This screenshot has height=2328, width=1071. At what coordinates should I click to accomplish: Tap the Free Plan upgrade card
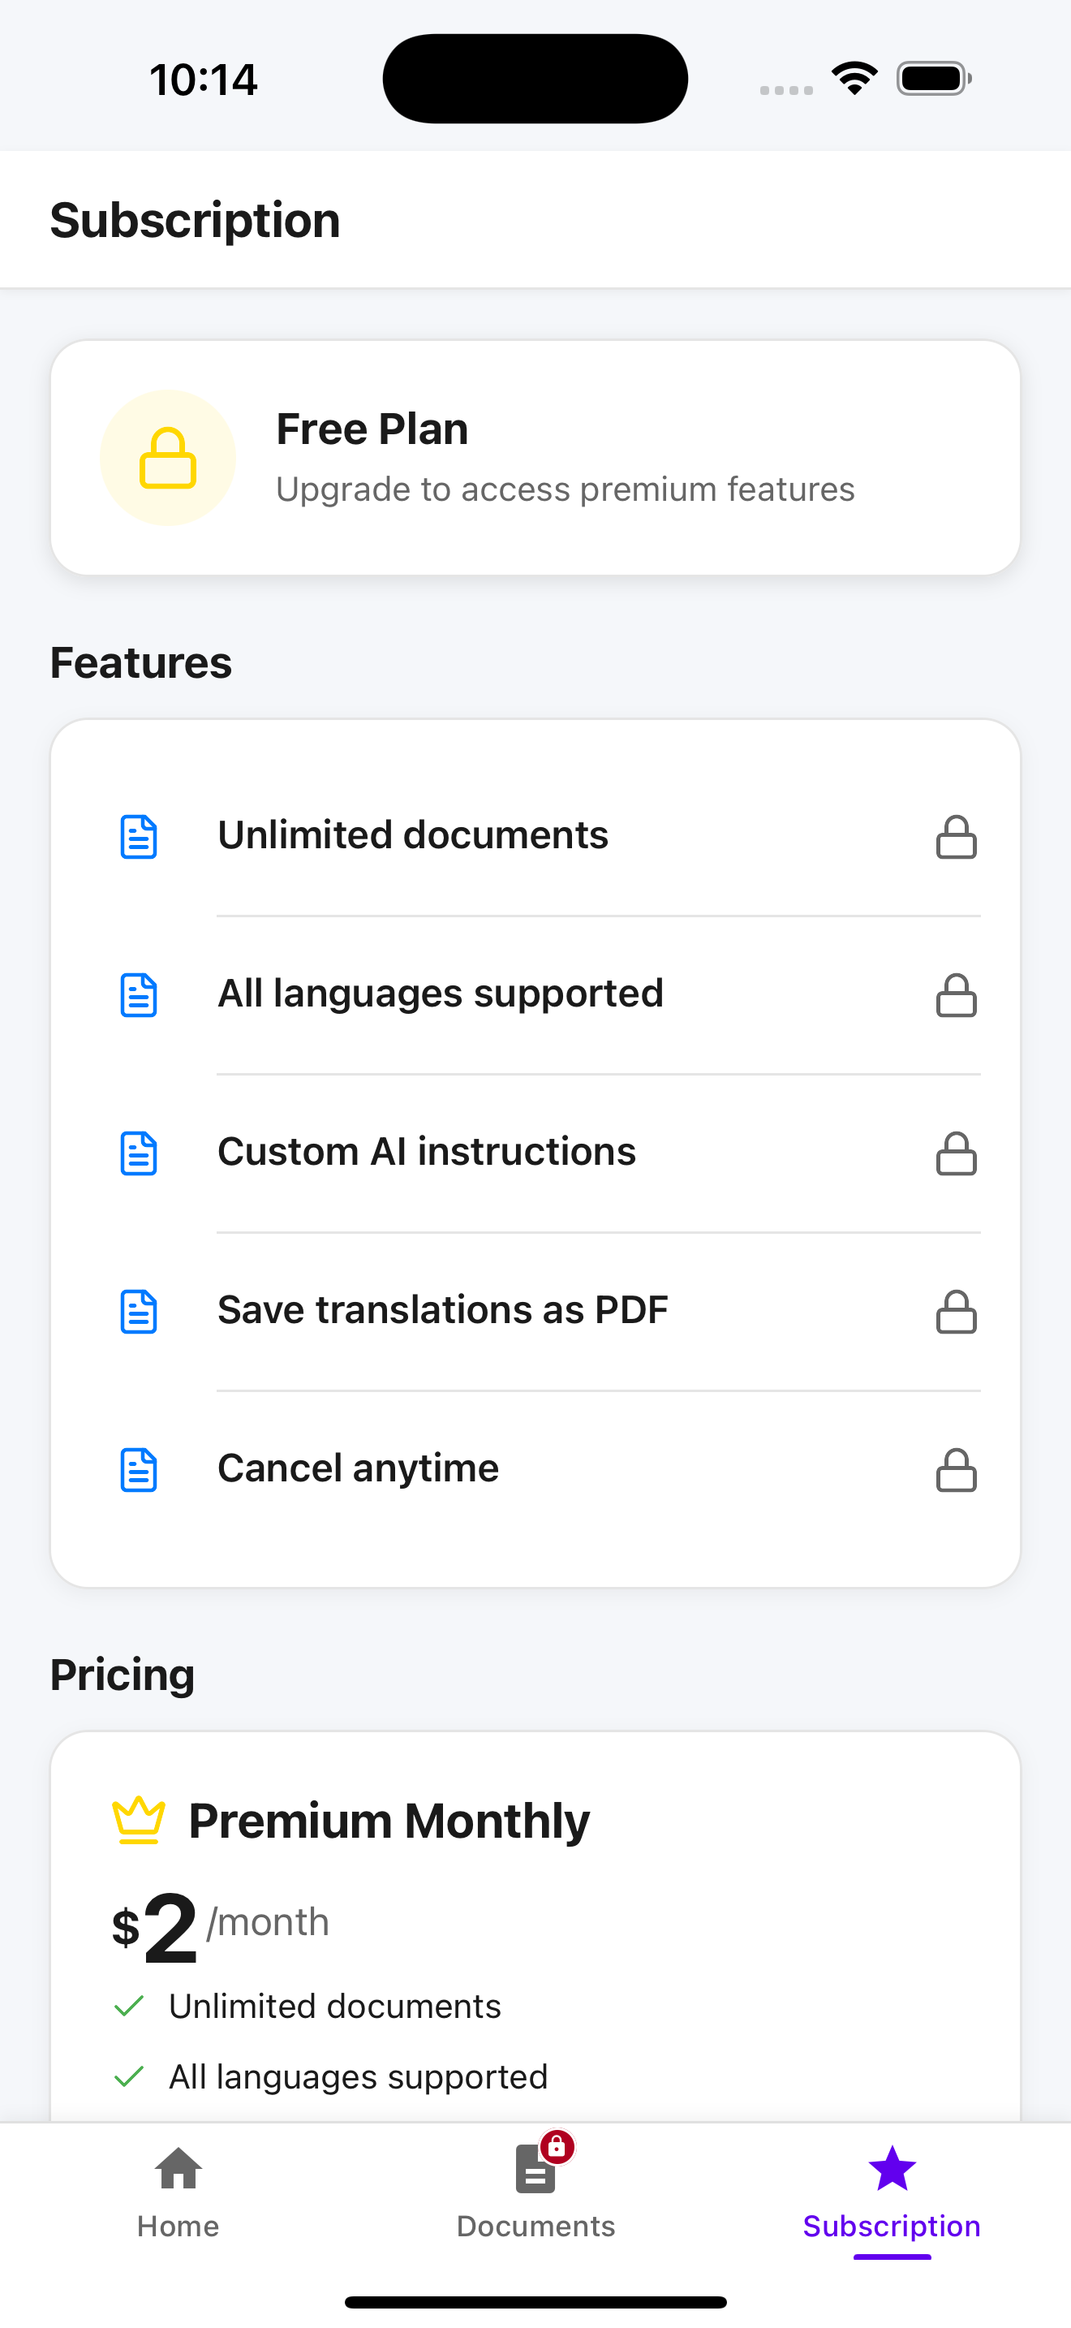(535, 457)
